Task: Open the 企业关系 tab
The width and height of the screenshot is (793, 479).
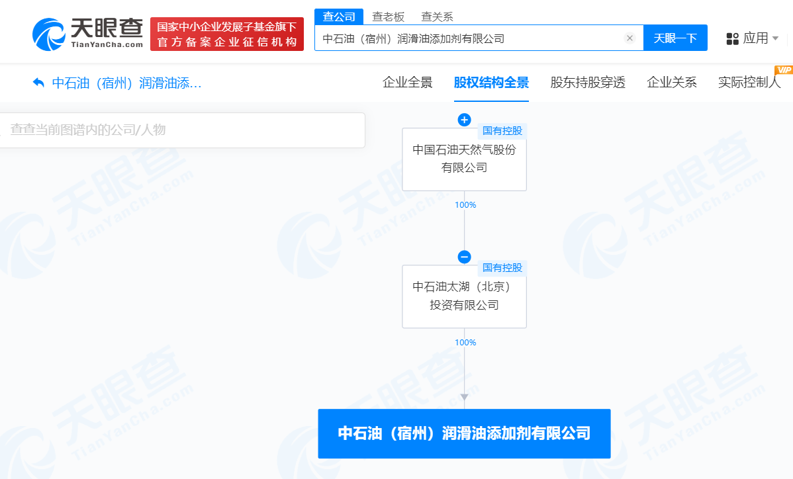Action: point(672,82)
